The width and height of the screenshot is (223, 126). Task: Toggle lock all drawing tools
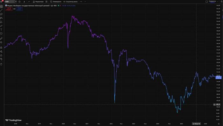point(1,55)
